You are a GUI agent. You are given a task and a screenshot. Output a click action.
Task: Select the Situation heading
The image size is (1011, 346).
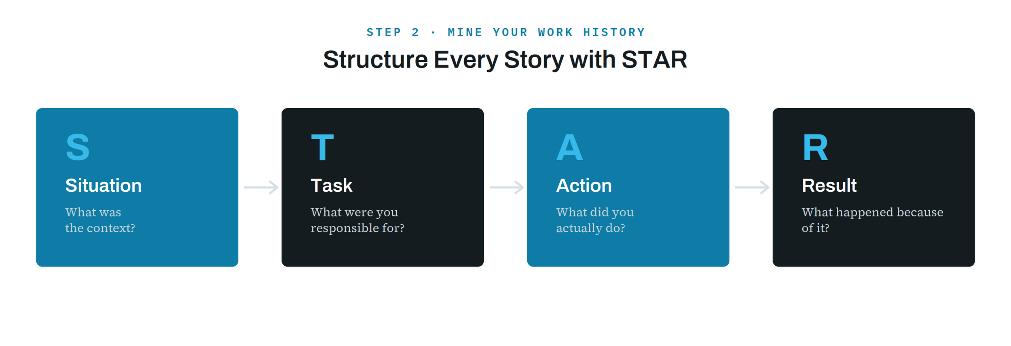(104, 186)
